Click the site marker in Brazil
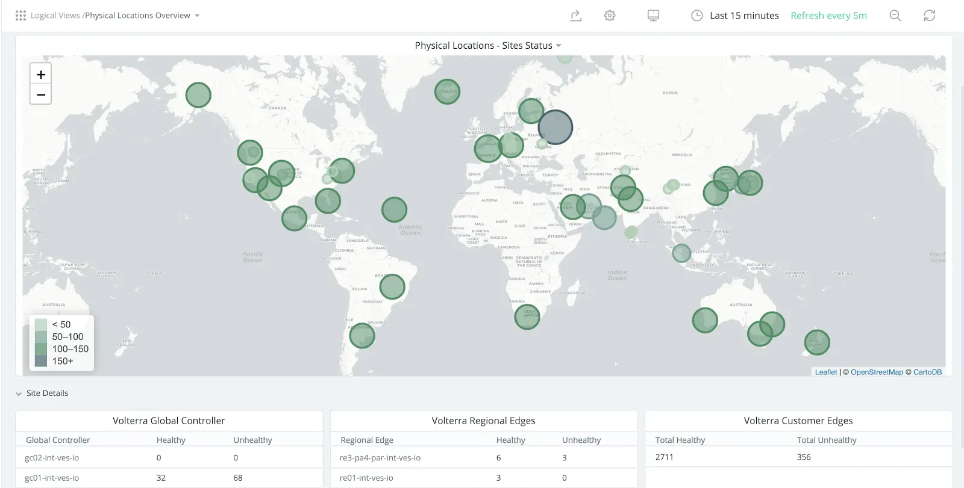Image resolution: width=964 pixels, height=488 pixels. coord(392,286)
